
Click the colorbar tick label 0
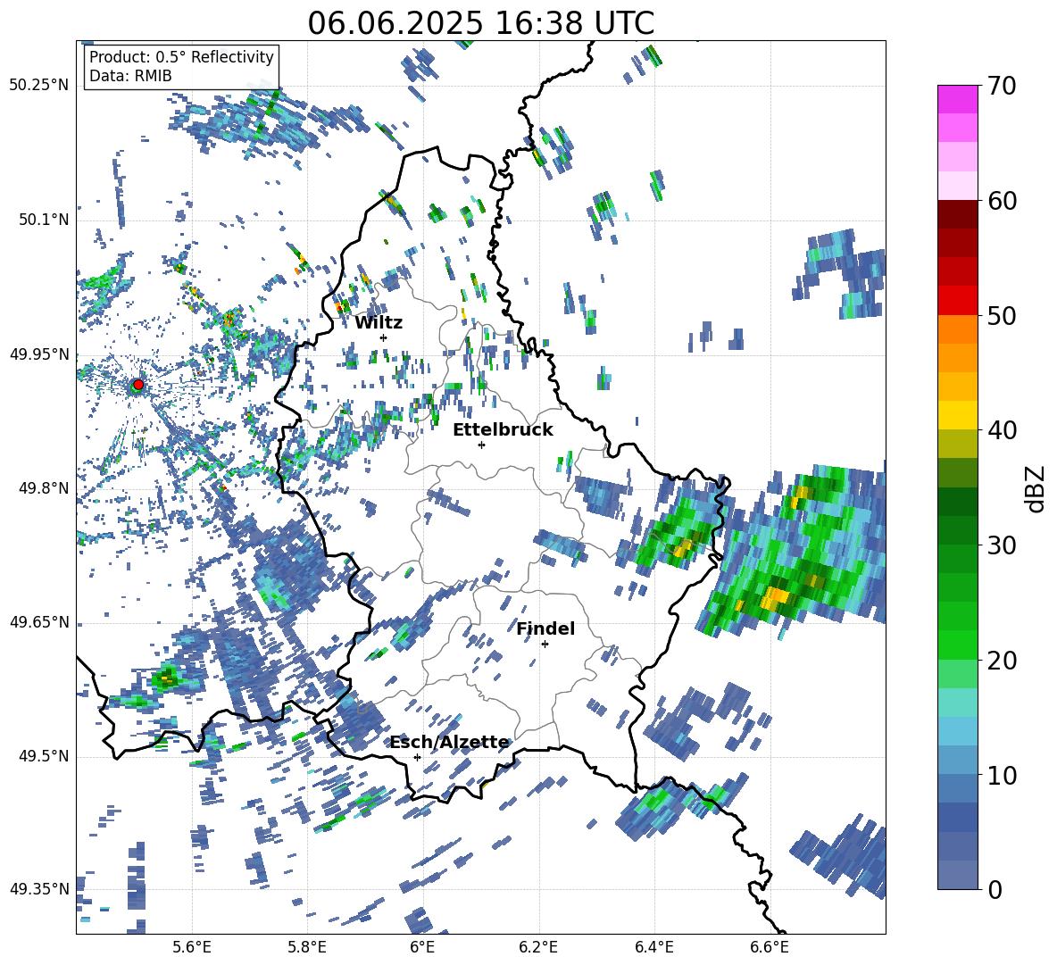[995, 889]
